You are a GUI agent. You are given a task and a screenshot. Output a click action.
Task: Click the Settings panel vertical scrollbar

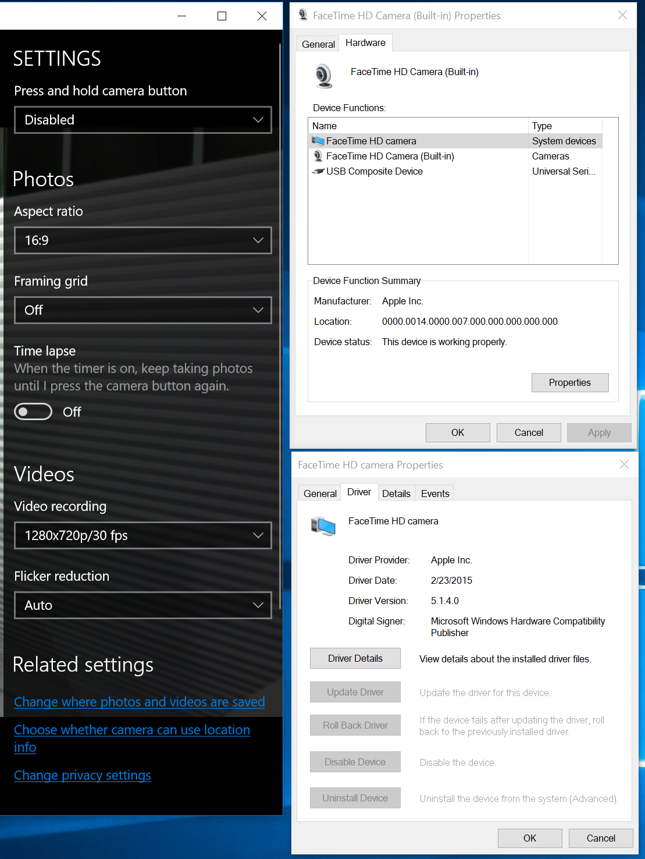tap(280, 326)
